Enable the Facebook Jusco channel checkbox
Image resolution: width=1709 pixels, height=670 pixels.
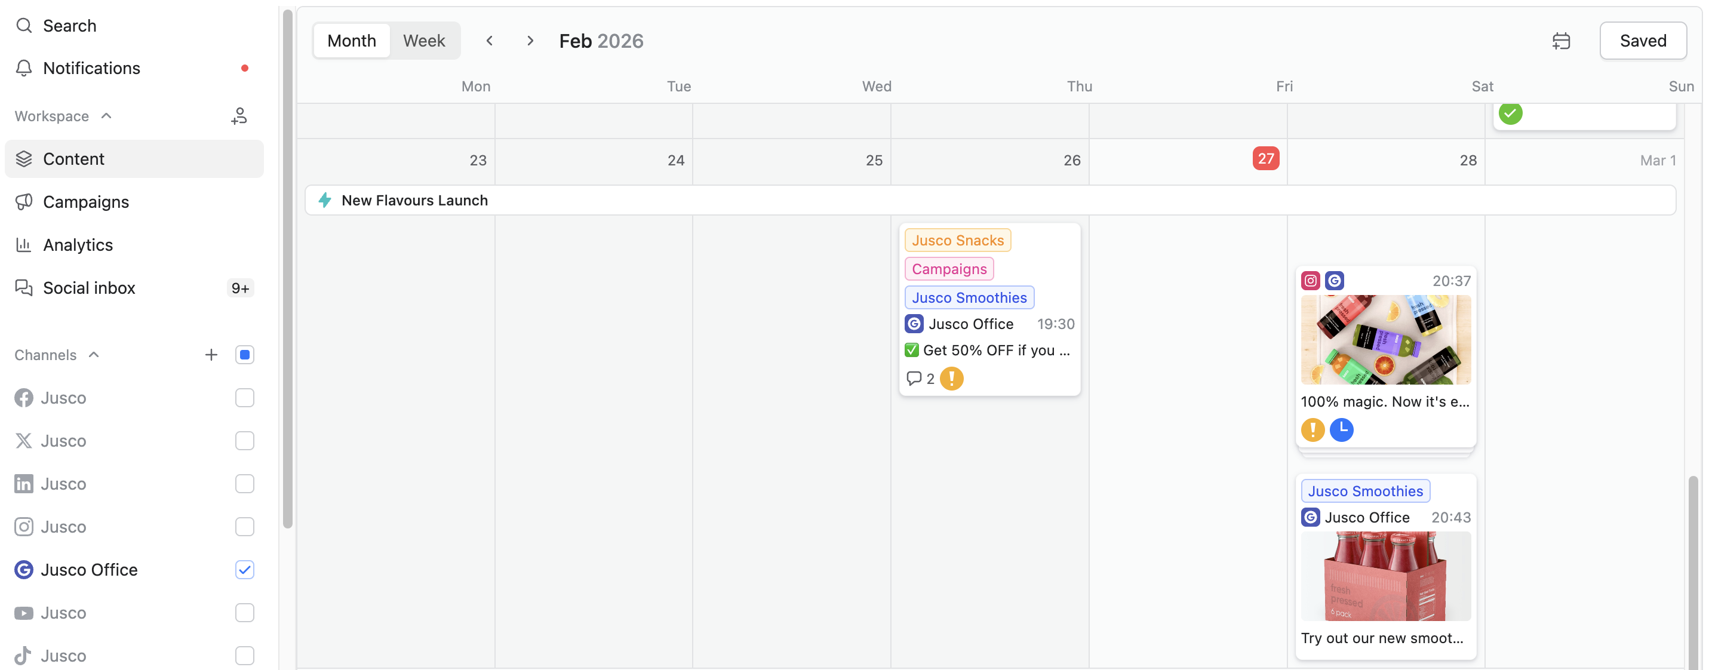click(244, 397)
